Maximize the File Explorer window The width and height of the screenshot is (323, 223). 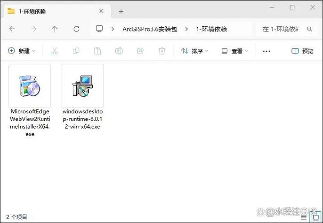coord(292,7)
